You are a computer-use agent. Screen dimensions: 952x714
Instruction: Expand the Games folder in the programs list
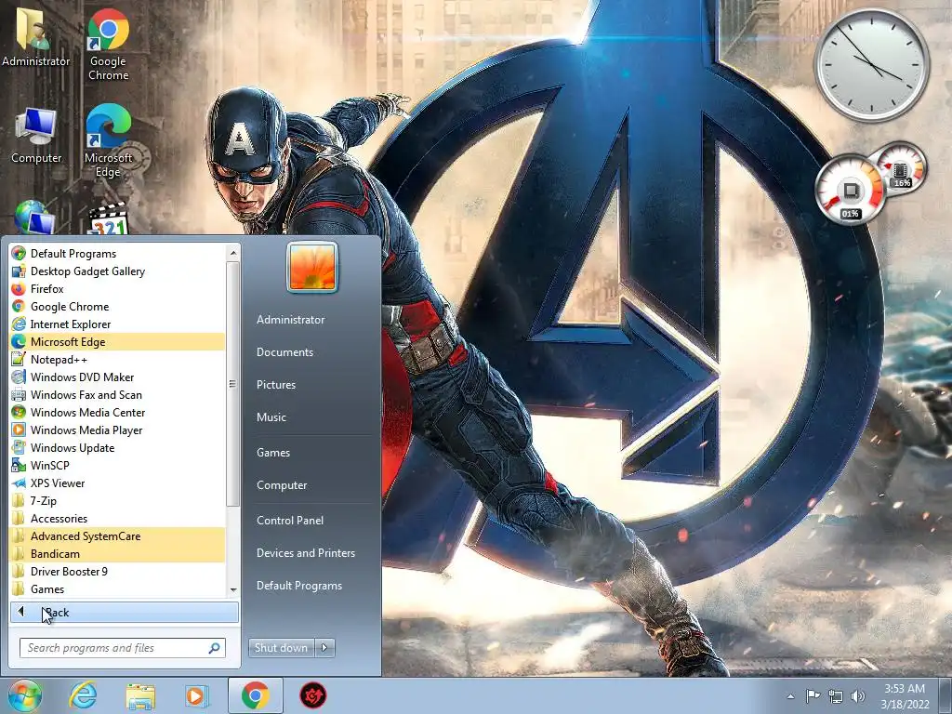coord(117,588)
